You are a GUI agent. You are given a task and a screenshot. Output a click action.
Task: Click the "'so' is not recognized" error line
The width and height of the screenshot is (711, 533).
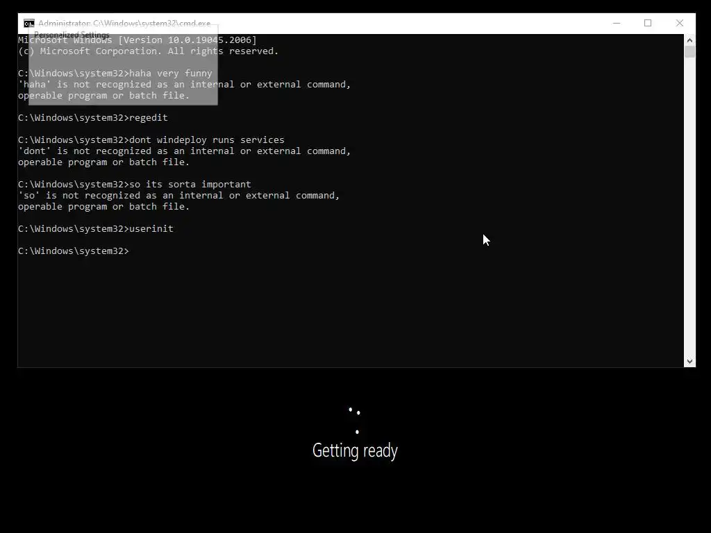(x=179, y=195)
